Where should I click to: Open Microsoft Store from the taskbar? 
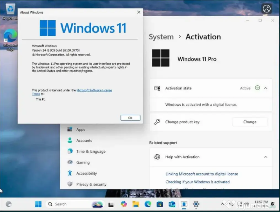[x=160, y=204]
